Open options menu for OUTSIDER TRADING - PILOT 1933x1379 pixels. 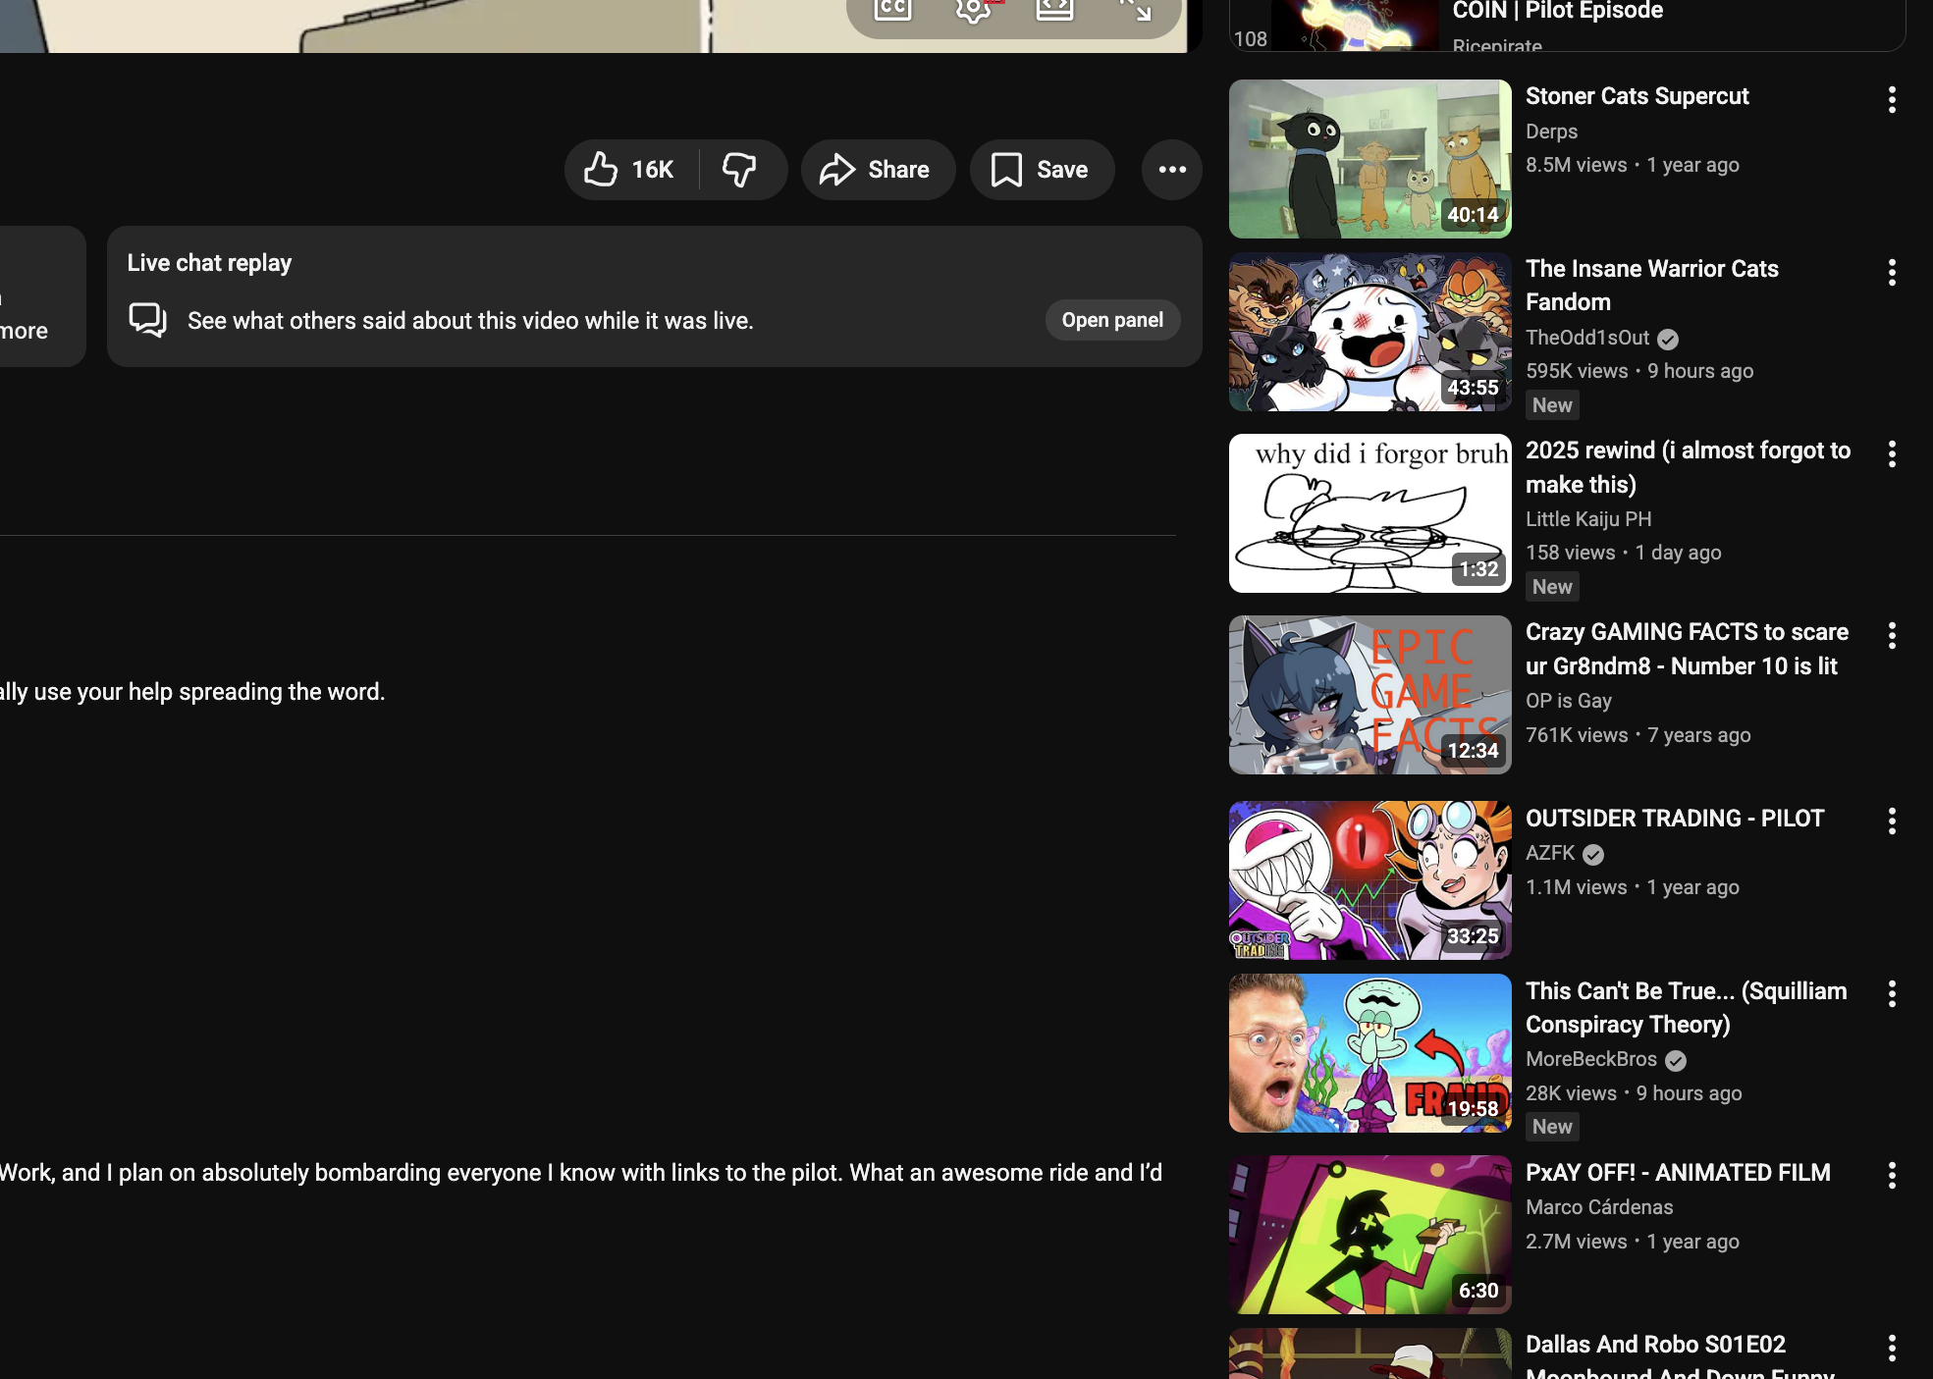point(1891,822)
